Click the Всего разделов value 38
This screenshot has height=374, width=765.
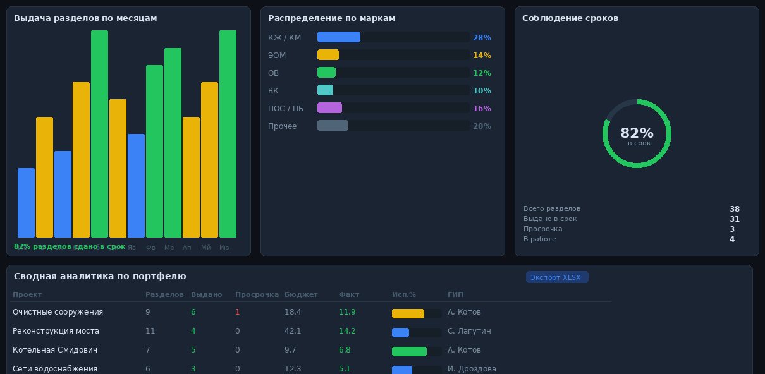[735, 209]
